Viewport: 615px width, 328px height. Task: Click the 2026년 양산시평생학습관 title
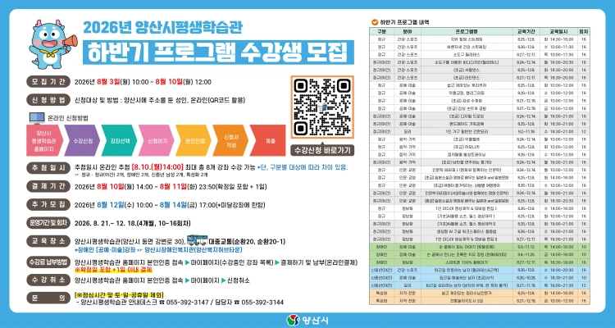tap(163, 27)
